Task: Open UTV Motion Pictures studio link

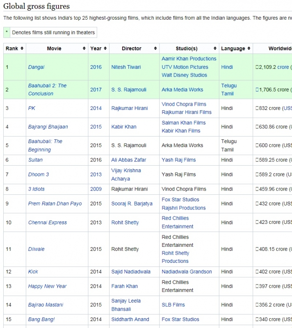Action: pyautogui.click(x=185, y=67)
